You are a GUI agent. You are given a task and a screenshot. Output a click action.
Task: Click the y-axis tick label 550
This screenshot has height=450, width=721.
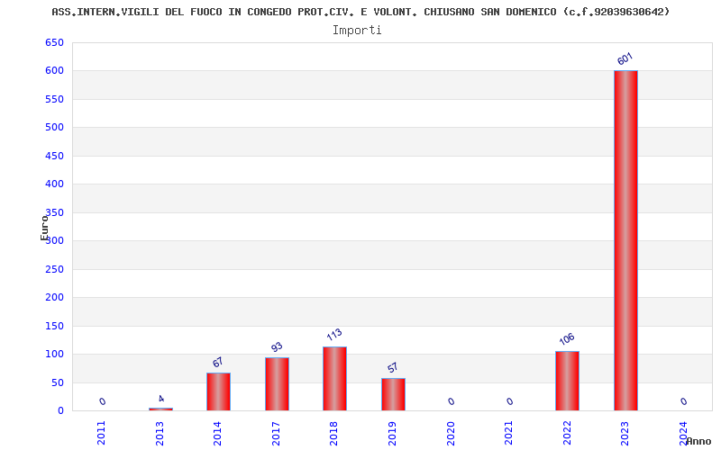[54, 99]
